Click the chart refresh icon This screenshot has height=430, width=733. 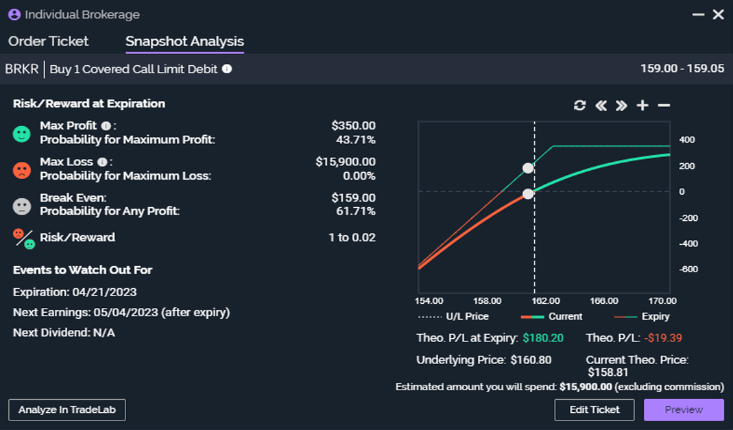pos(580,106)
